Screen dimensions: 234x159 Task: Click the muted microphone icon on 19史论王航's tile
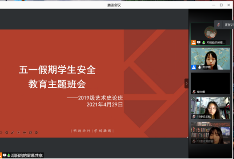click(x=194, y=116)
